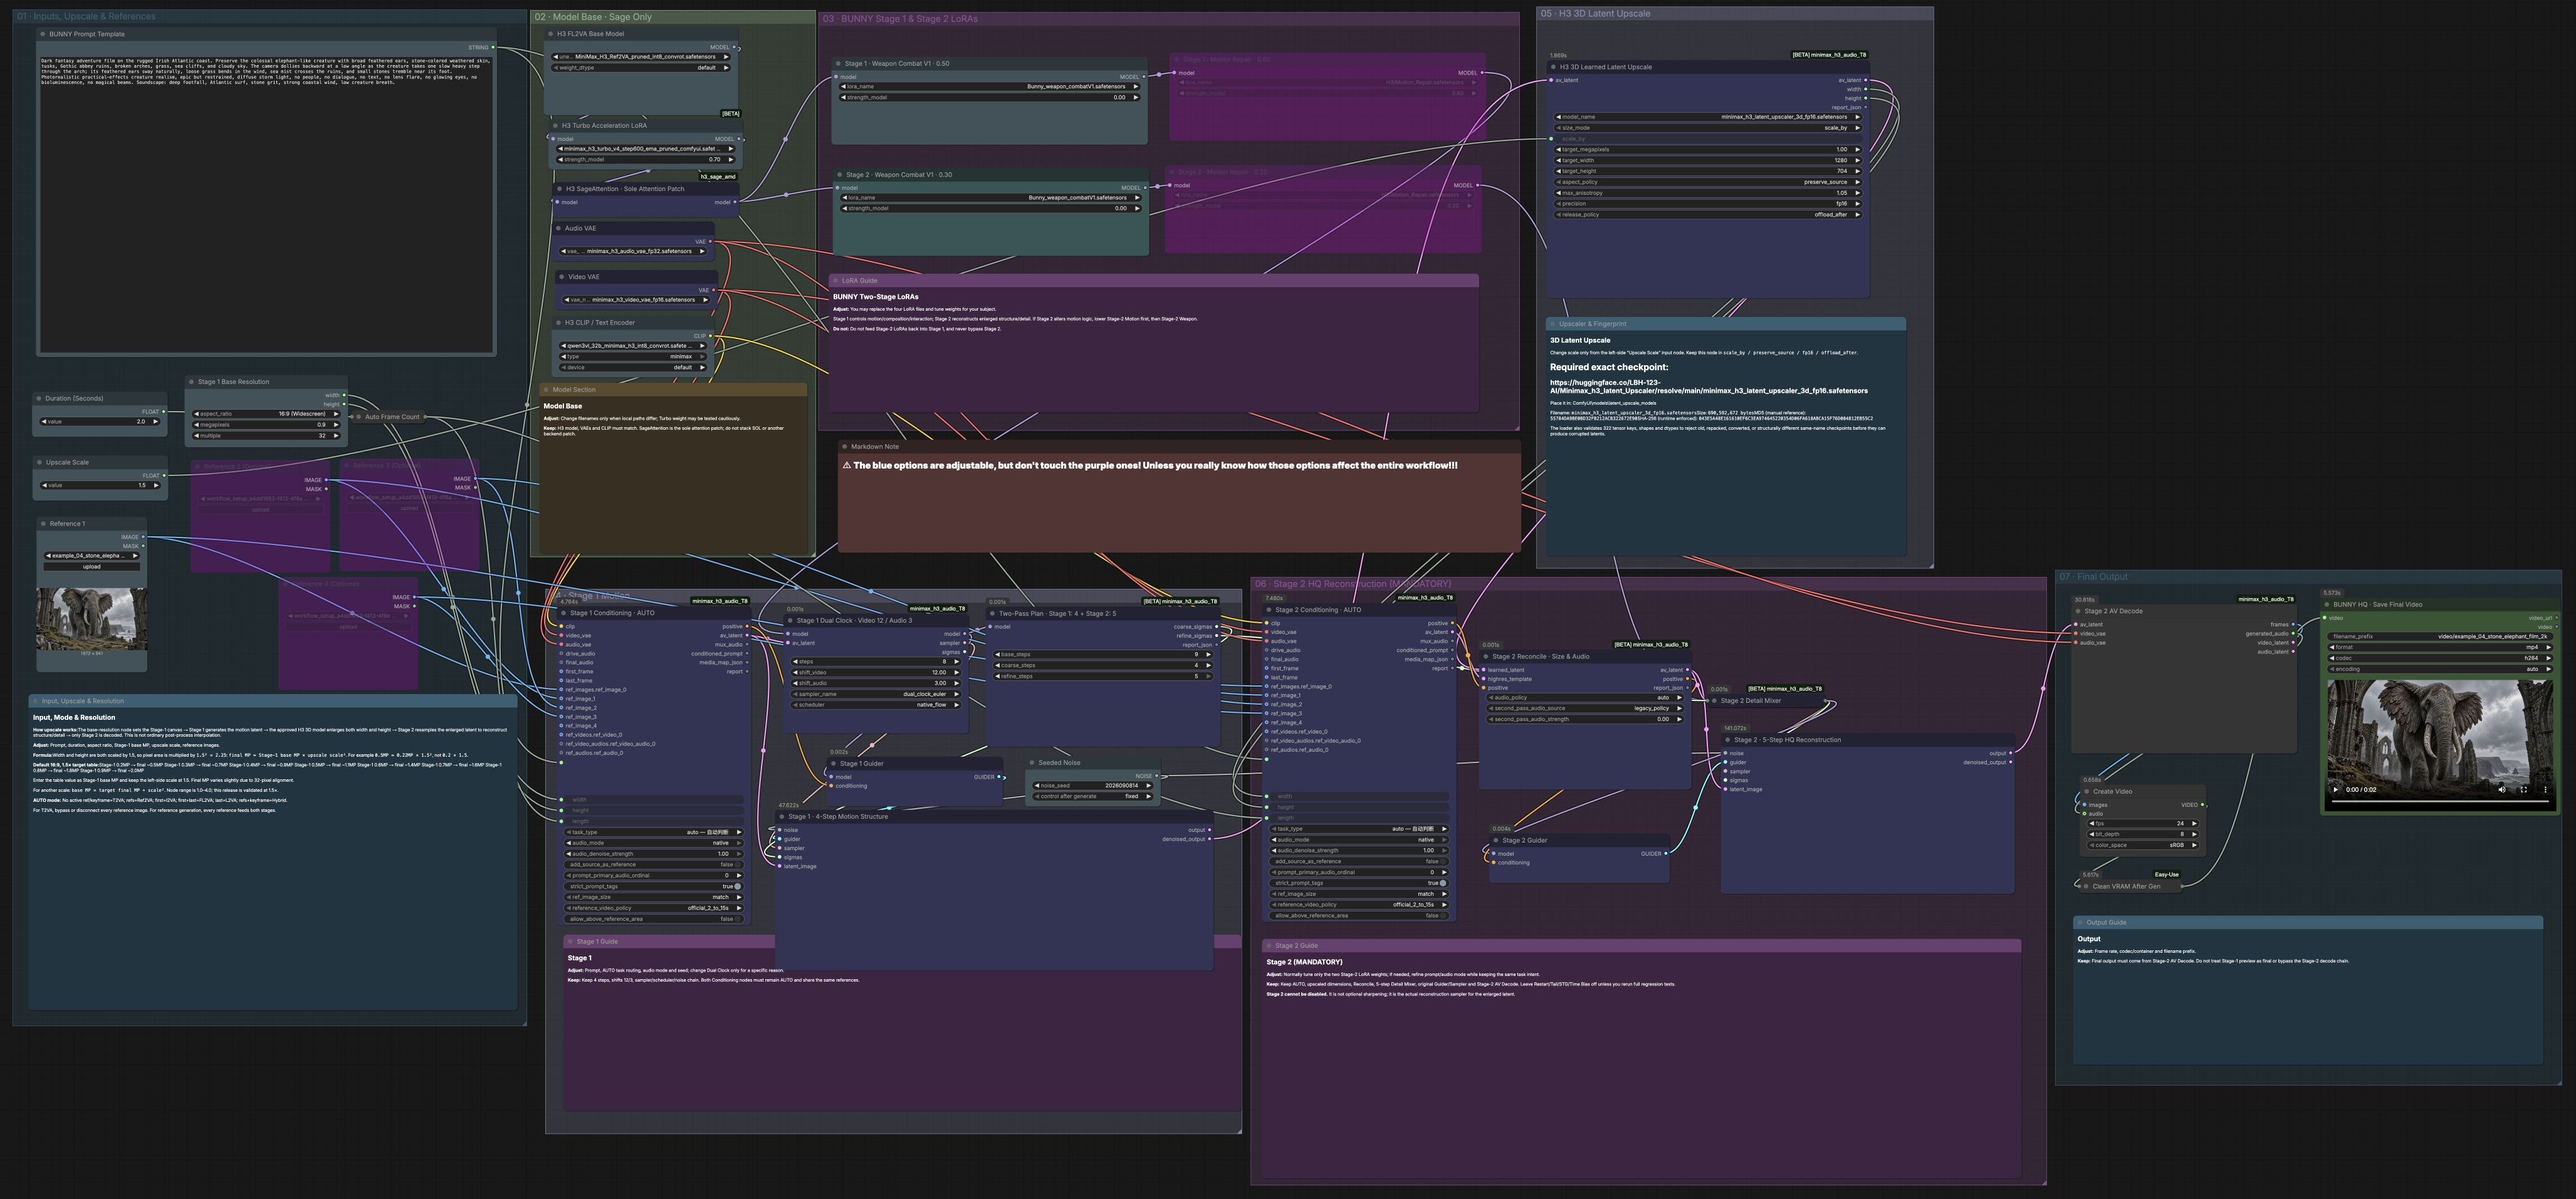The width and height of the screenshot is (2576, 1199).
Task: Click the Reference 1 node's collapse dot
Action: tap(44, 524)
